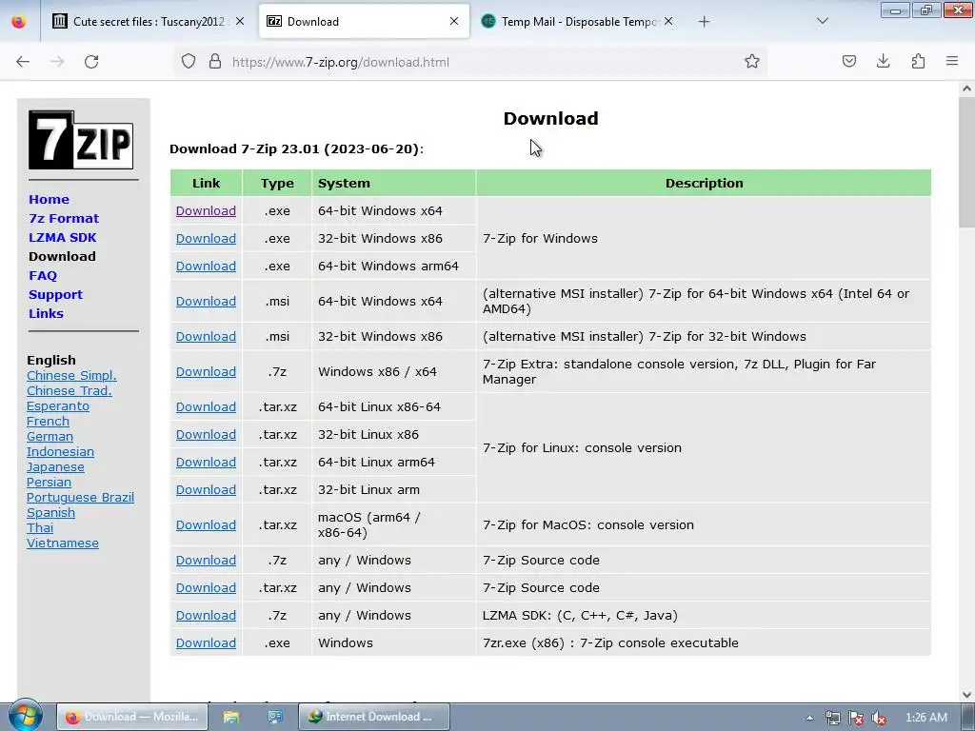
Task: Expand the list all tabs chevron
Action: coord(822,21)
